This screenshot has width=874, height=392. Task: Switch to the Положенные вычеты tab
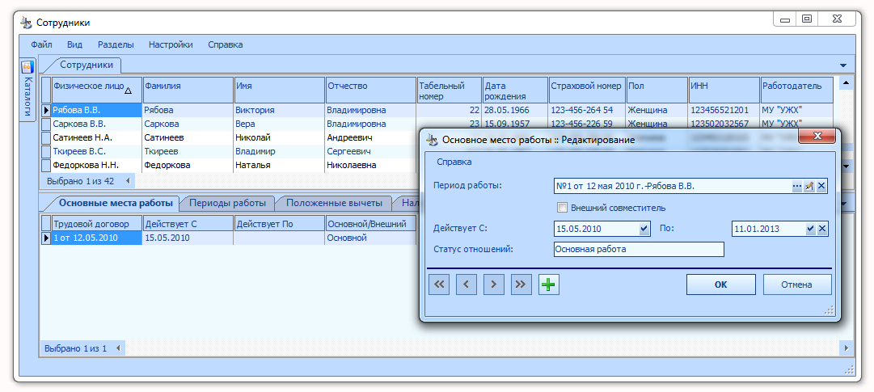pyautogui.click(x=335, y=202)
